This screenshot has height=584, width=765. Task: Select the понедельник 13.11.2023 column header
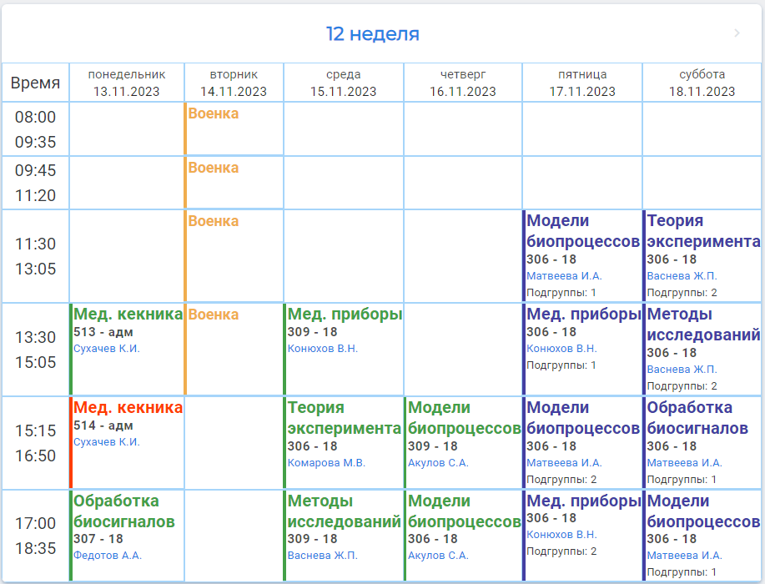pyautogui.click(x=127, y=83)
